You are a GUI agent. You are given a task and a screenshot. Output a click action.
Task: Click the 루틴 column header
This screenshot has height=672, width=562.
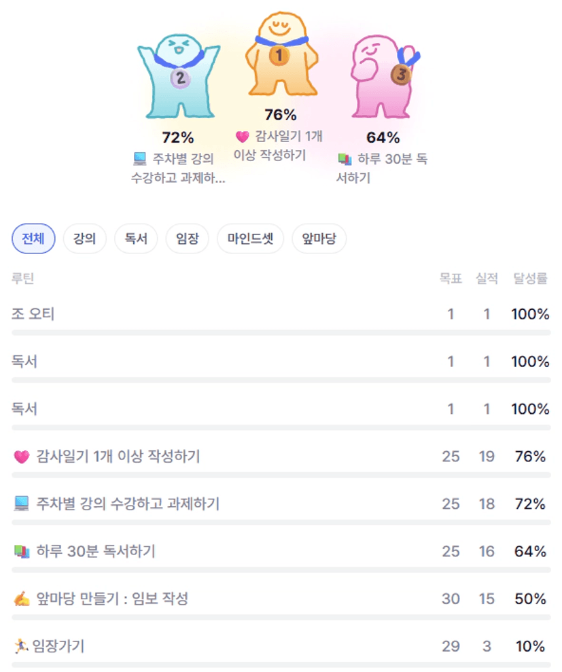pyautogui.click(x=23, y=279)
